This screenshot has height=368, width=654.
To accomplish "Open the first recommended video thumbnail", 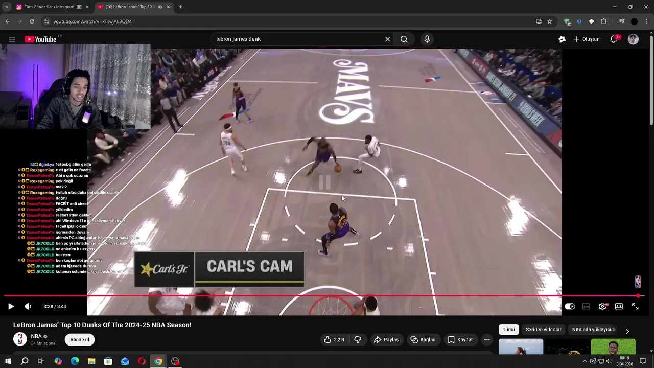I will point(521,346).
